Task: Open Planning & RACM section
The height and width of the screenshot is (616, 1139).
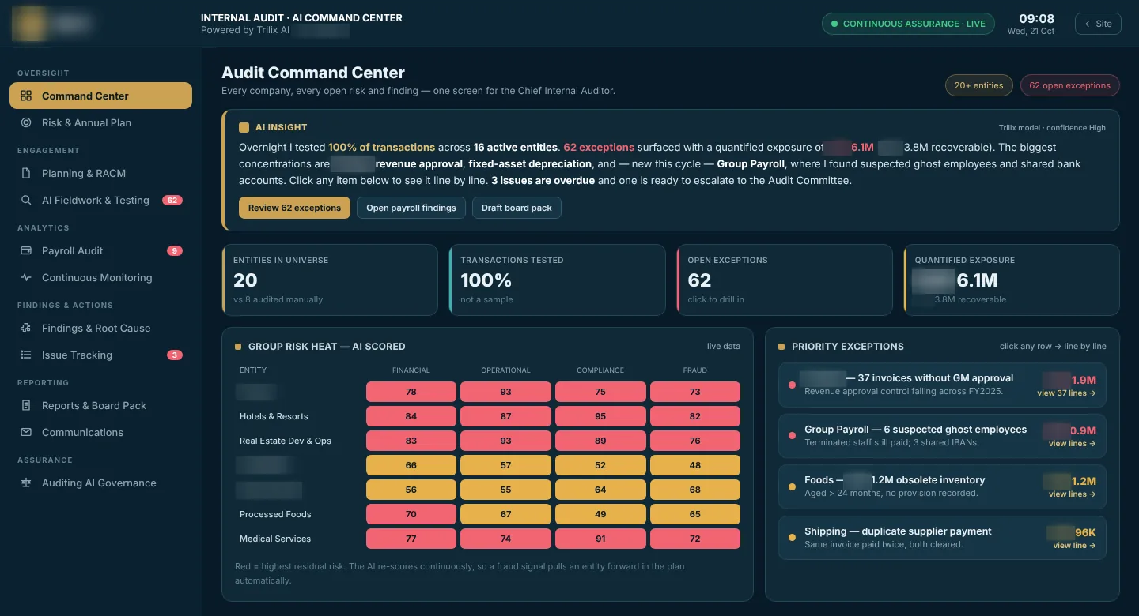Action: click(100, 173)
